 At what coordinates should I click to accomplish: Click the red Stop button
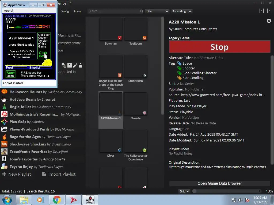219,47
